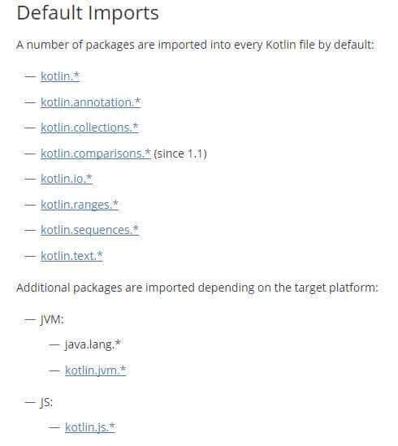Screen dimensions: 398x446
Task: Click the word "Kotlin" in intro sentence
Action: coord(280,45)
